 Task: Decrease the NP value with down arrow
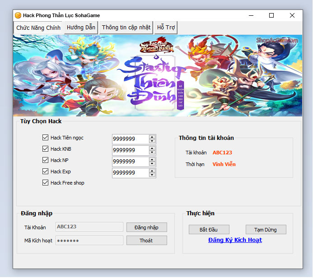152,164
